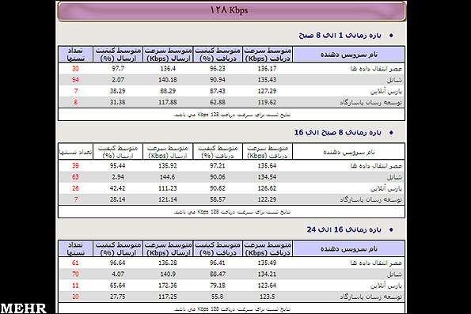This screenshot has height=314, width=471.
Task: Select heading 'بازه زمانی 16 الی 24'
Action: 344,229
